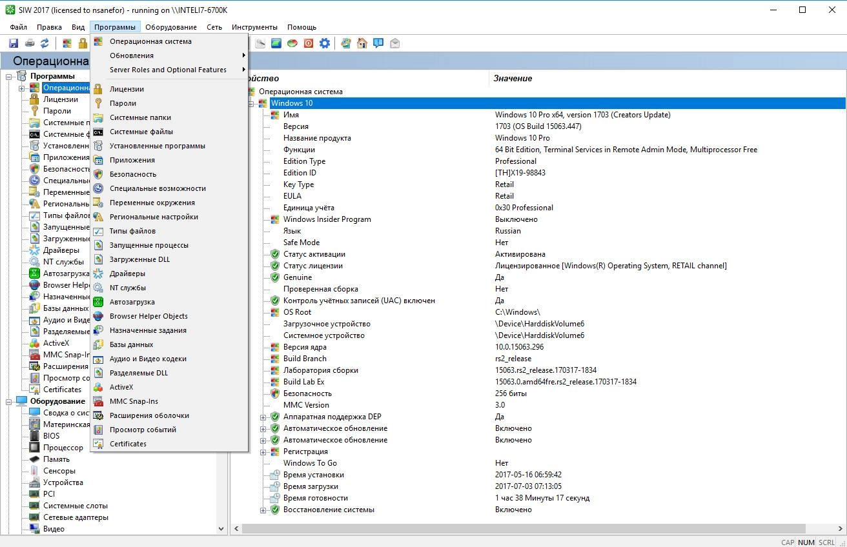Choose Установленные программы menu entry

(169, 146)
